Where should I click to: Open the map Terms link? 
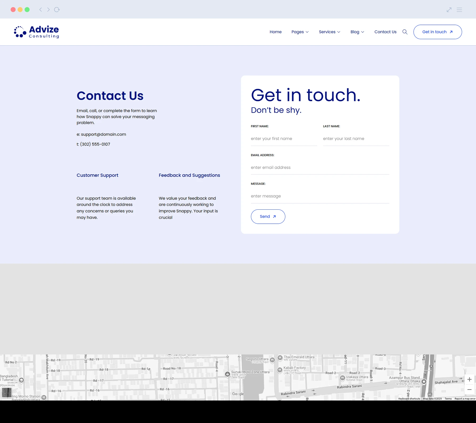[x=448, y=399]
